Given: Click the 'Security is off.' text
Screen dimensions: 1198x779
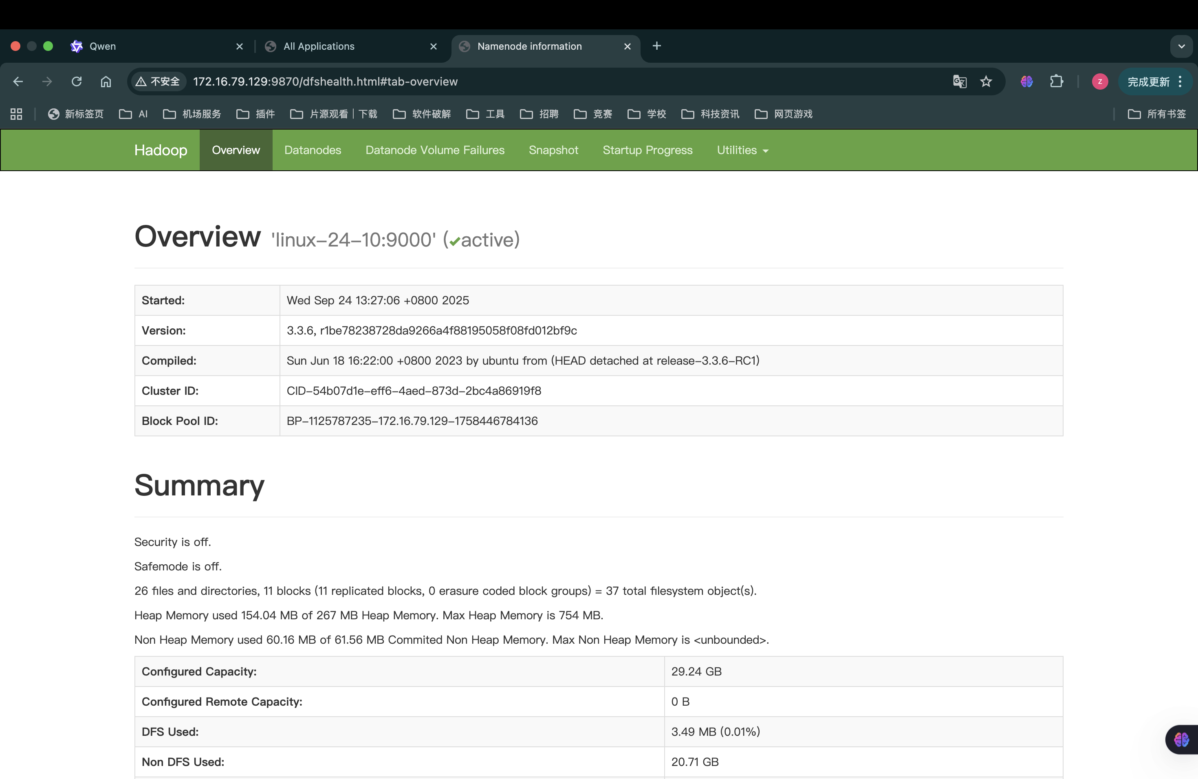Looking at the screenshot, I should [173, 542].
